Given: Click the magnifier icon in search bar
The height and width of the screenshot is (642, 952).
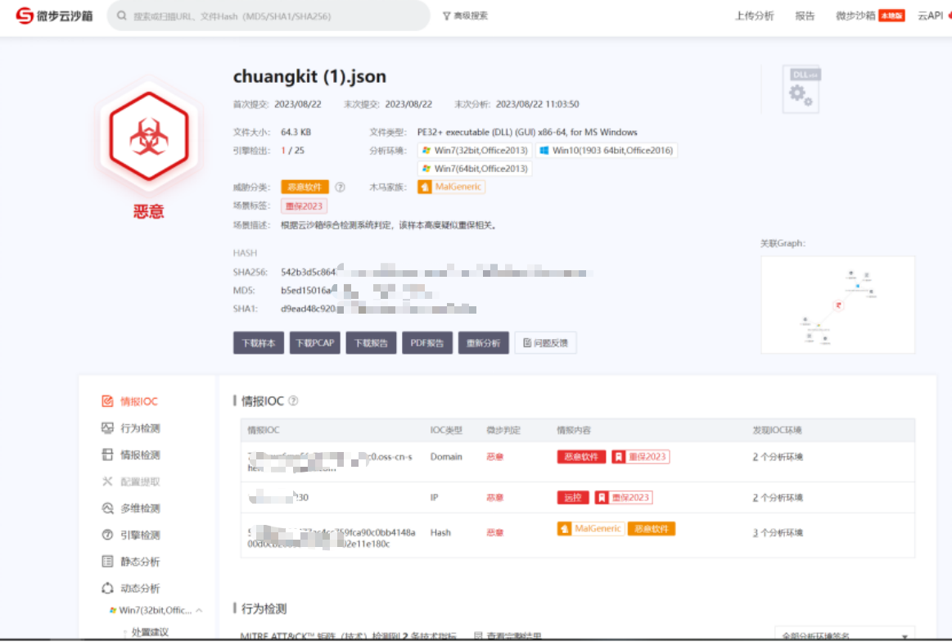Looking at the screenshot, I should click(122, 16).
